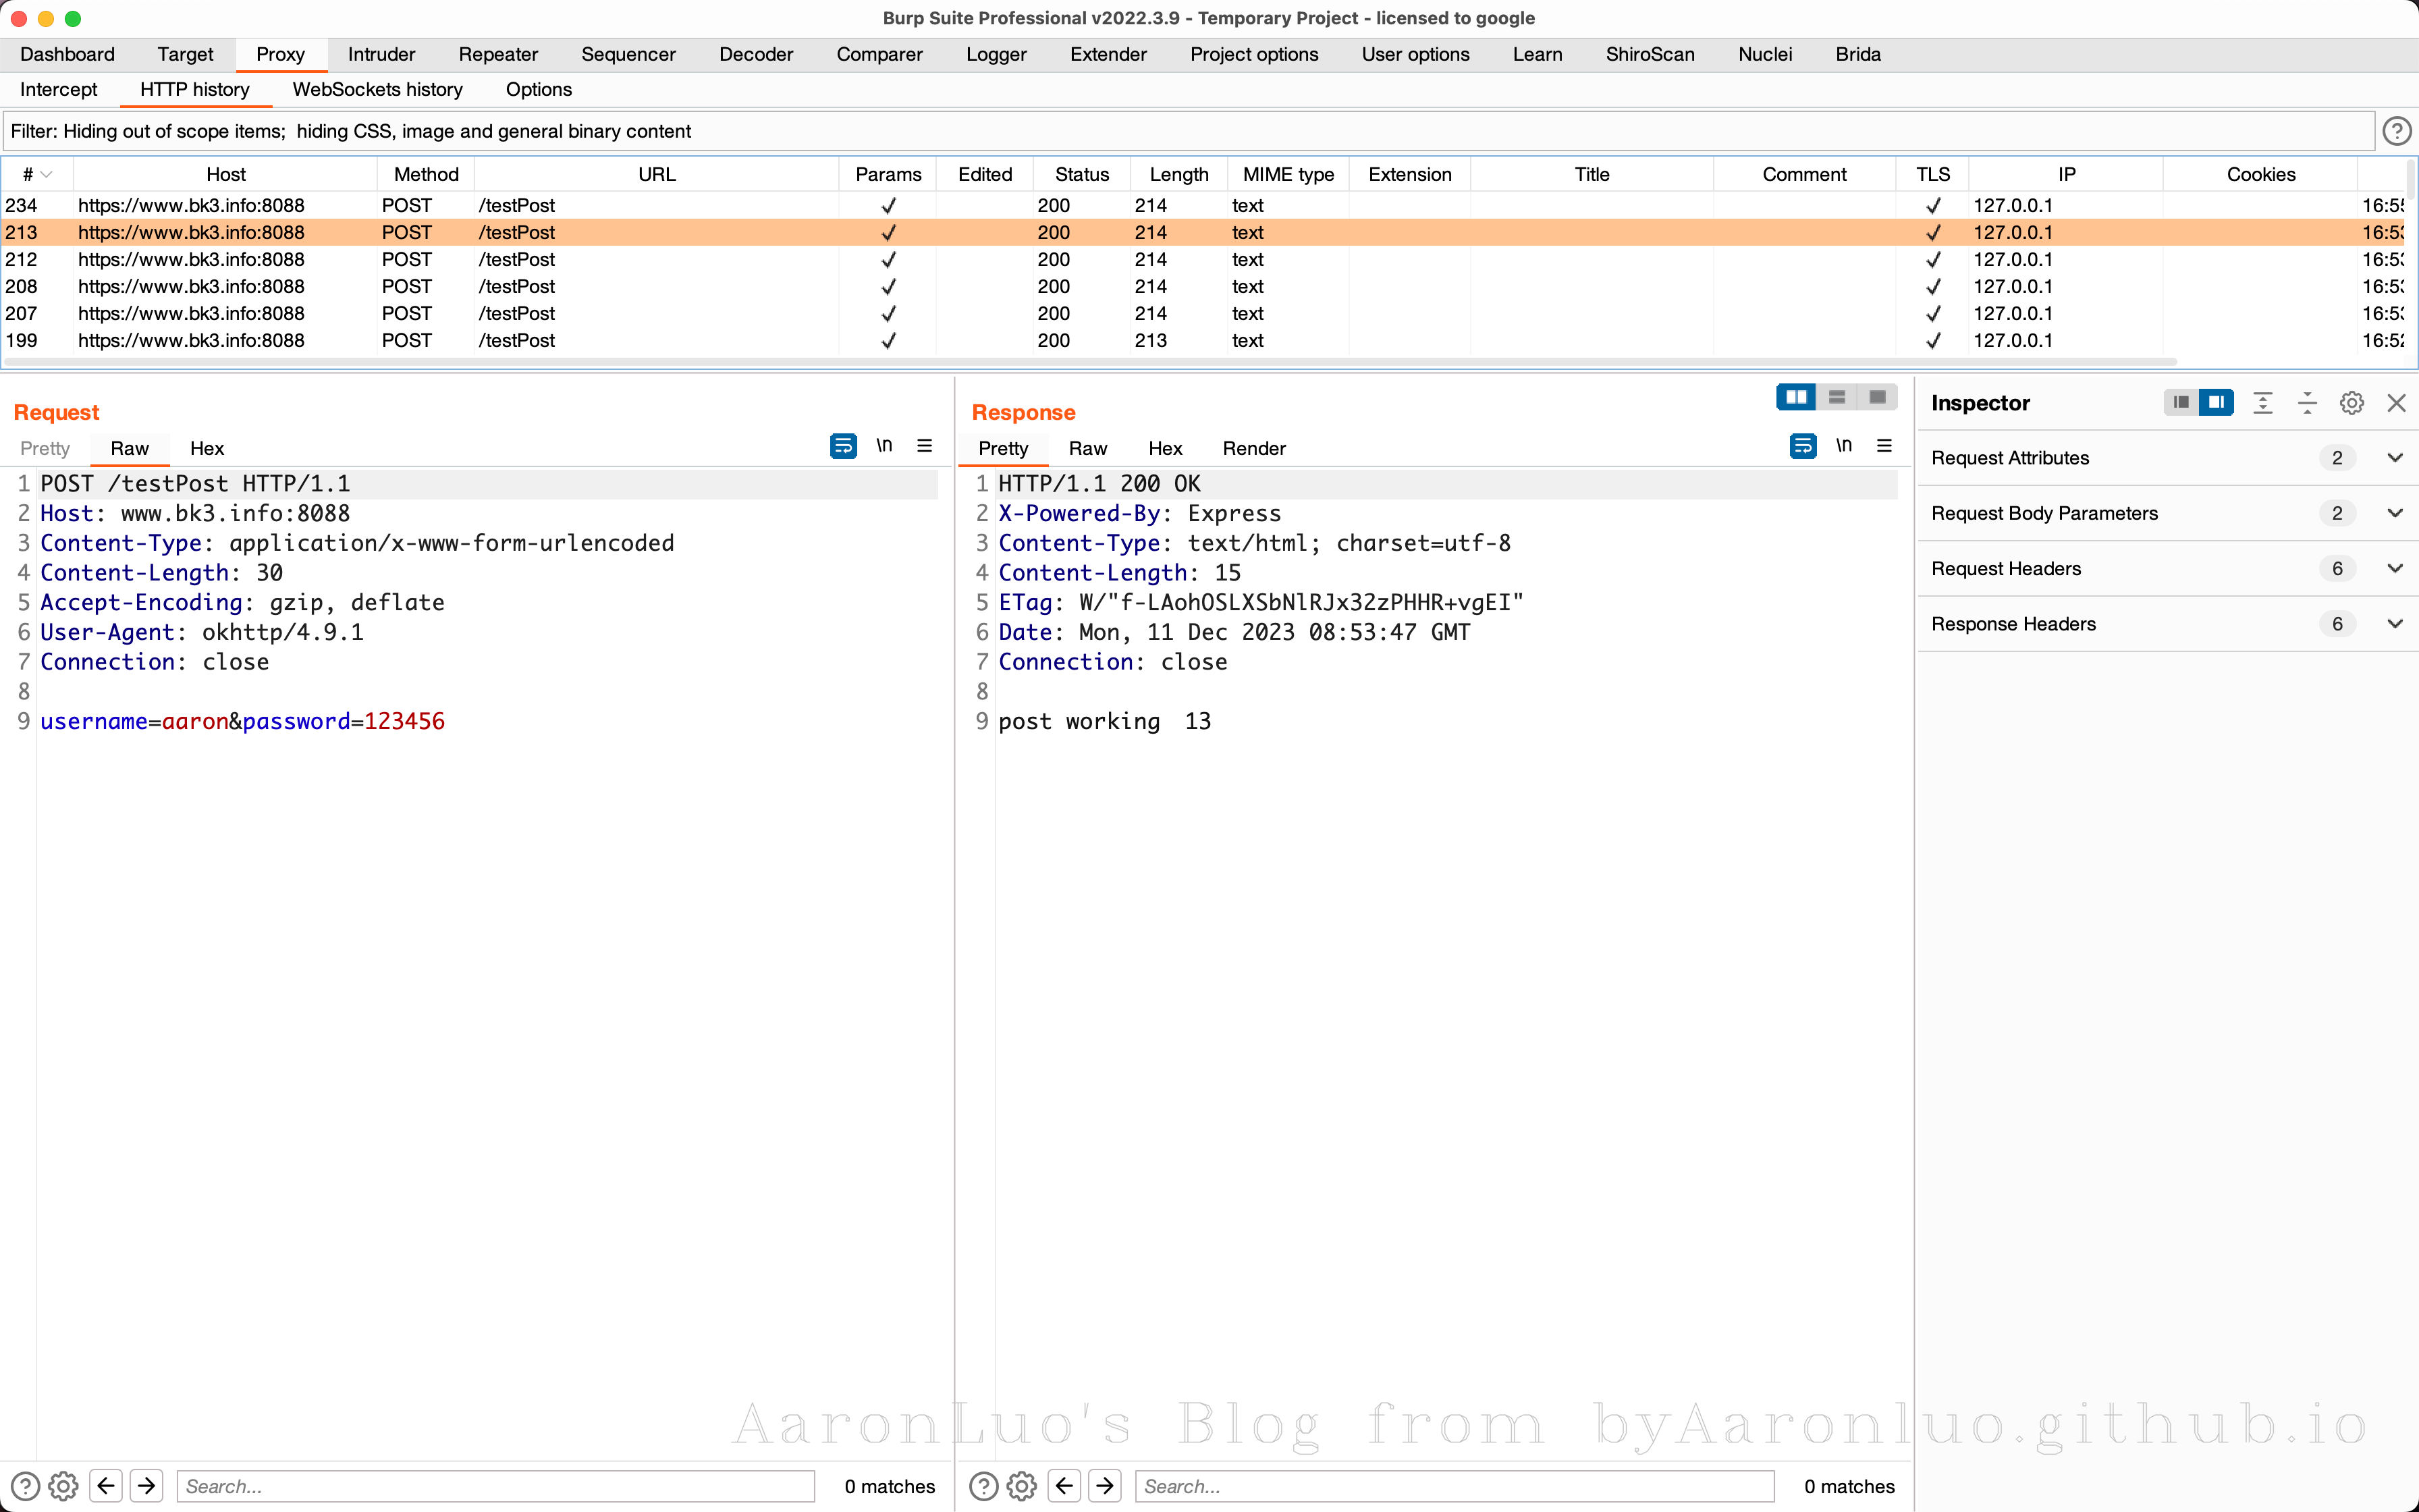
Task: Click Inspector expand all sections icon
Action: pos(2263,403)
